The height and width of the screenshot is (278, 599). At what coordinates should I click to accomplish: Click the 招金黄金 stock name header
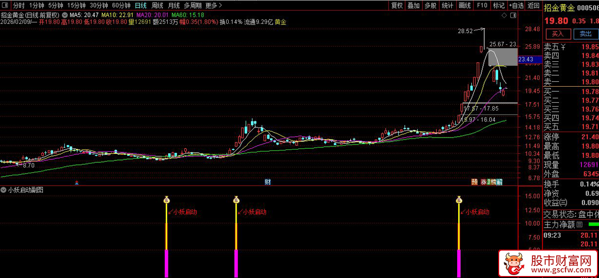click(559, 7)
